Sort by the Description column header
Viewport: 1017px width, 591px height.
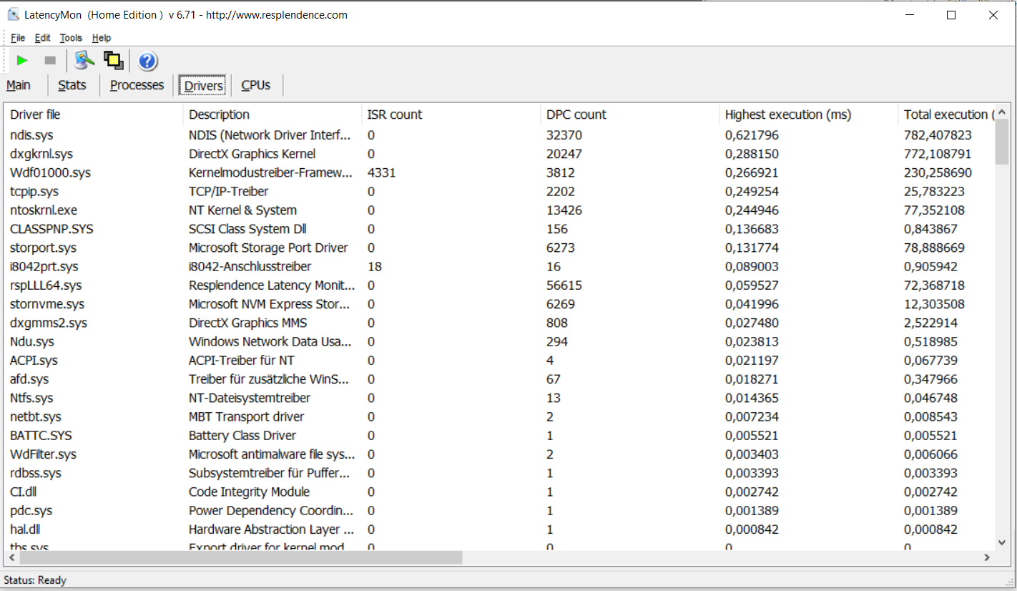click(272, 114)
